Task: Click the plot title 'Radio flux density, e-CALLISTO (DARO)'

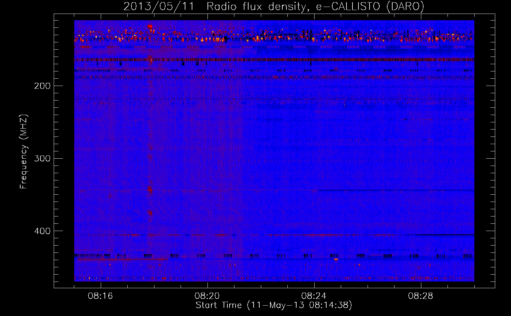Action: pos(316,7)
